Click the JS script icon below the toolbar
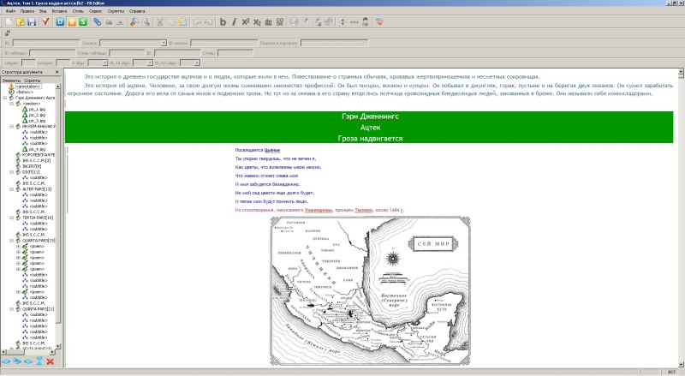This screenshot has width=685, height=376. [8, 33]
